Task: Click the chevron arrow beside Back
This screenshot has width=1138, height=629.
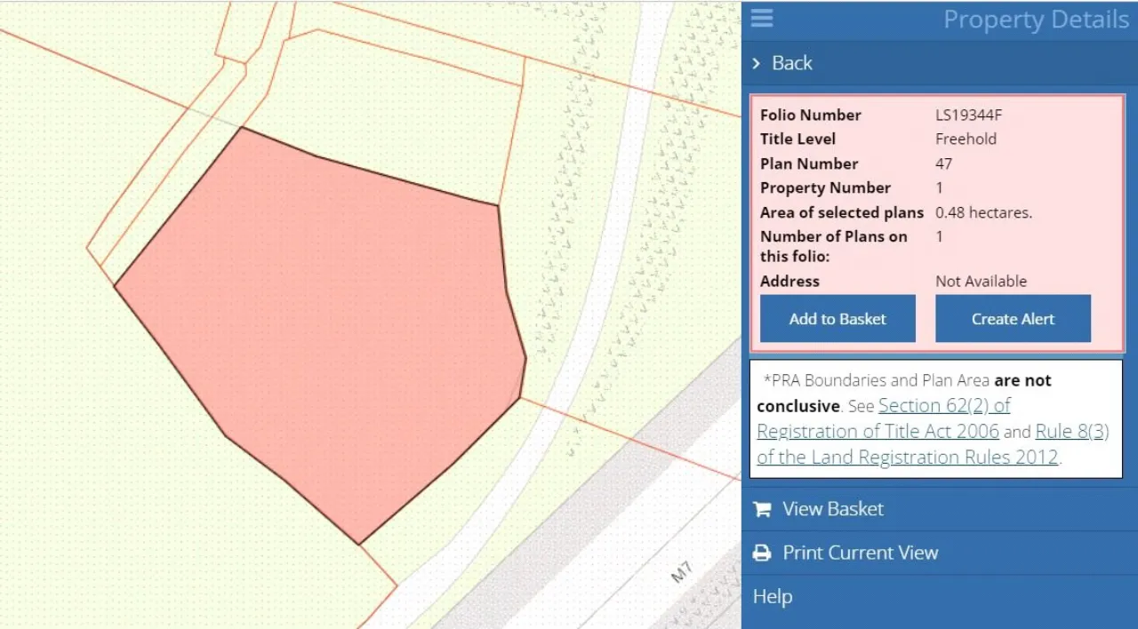Action: (757, 63)
